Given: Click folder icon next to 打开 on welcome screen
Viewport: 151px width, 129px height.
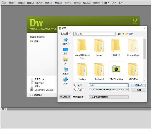Looking at the screenshot, I should 31,41.
